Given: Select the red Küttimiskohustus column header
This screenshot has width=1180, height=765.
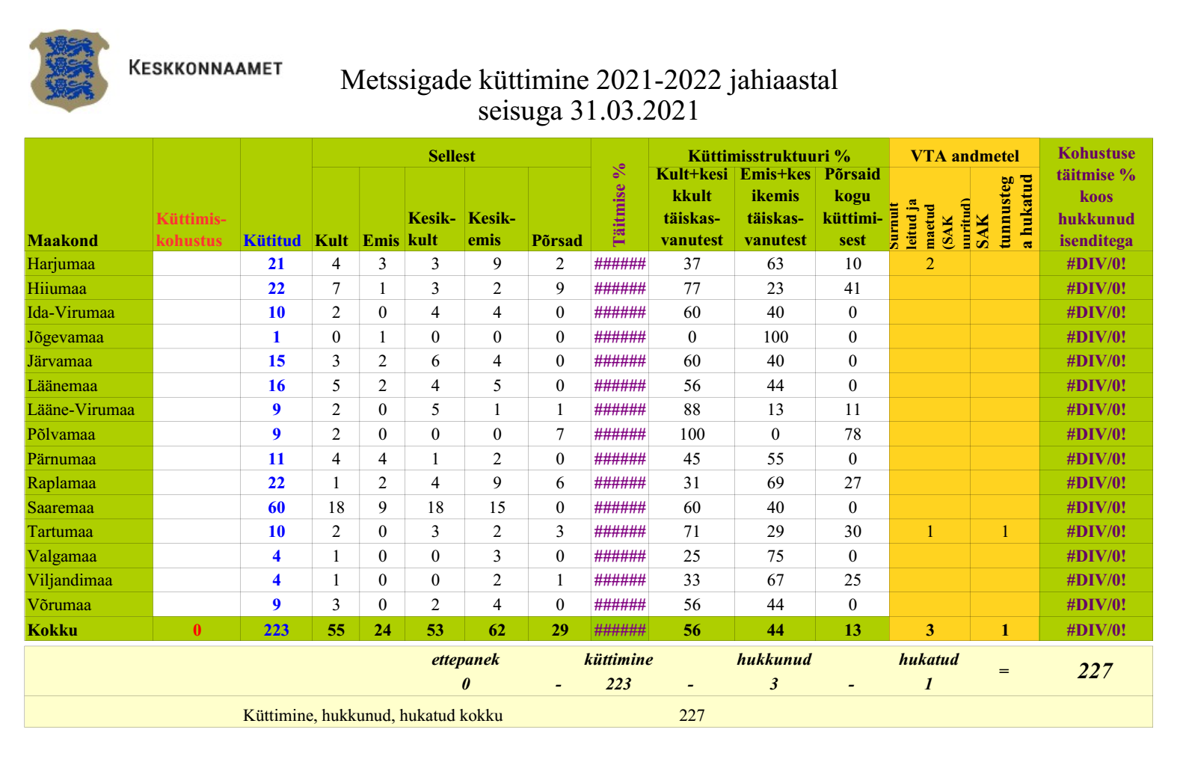Looking at the screenshot, I should click(x=190, y=230).
